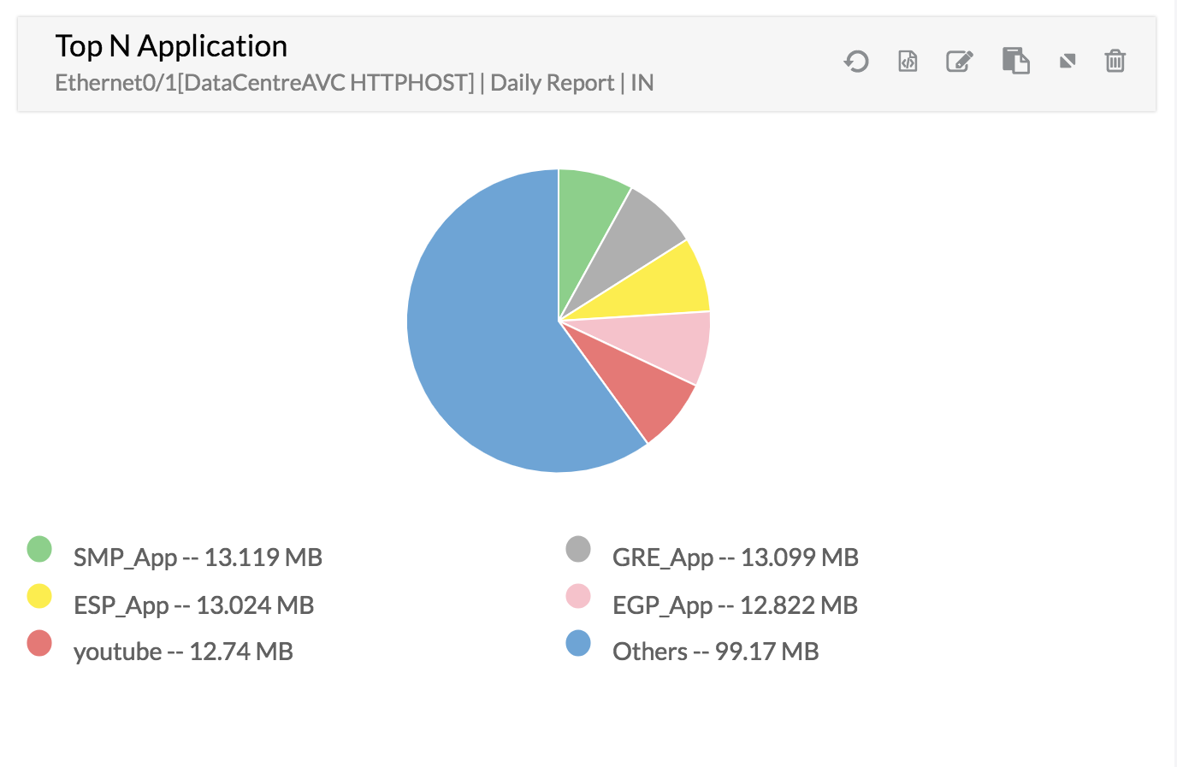Click the Top N Application title
This screenshot has width=1177, height=767.
[x=171, y=46]
